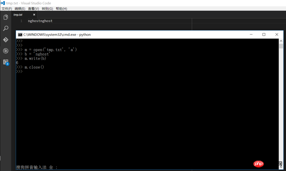286x171 pixels.
Task: Click 'tmp.txt - Visual Studio Code' window title
Action: (29, 3)
